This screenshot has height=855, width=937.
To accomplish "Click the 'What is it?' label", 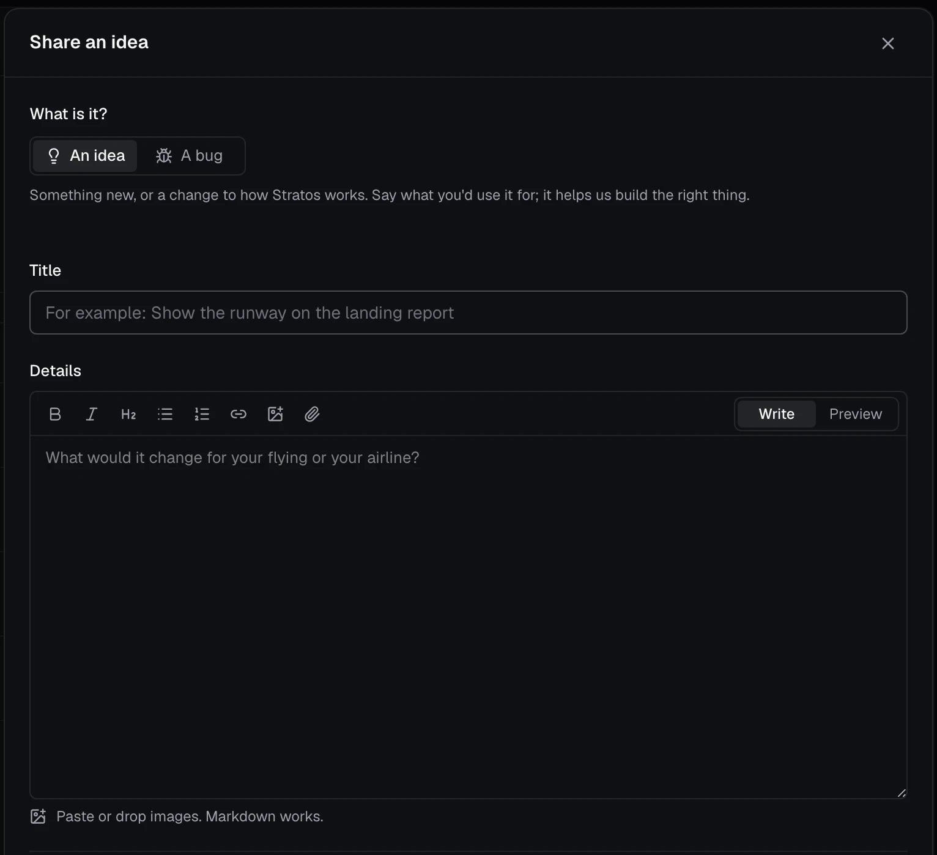I will tap(69, 114).
